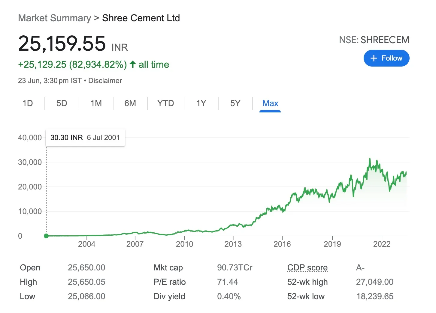Click the NSE: SHREECEM ticker text
The width and height of the screenshot is (436, 313).
tap(374, 40)
